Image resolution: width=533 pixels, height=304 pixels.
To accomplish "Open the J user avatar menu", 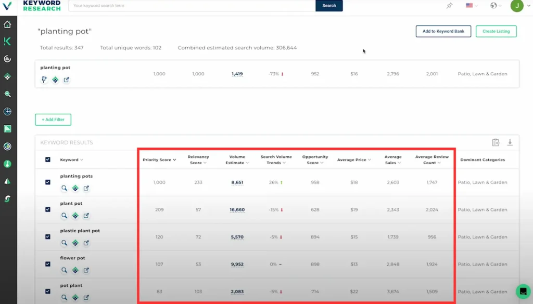I will pyautogui.click(x=517, y=5).
